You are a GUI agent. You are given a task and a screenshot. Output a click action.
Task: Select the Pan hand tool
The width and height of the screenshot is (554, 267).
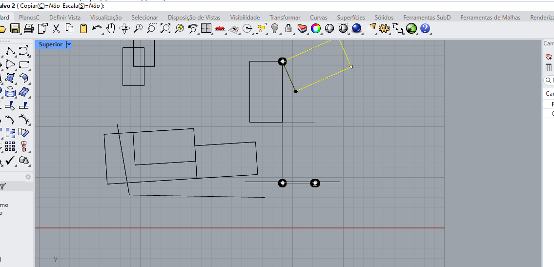(111, 28)
